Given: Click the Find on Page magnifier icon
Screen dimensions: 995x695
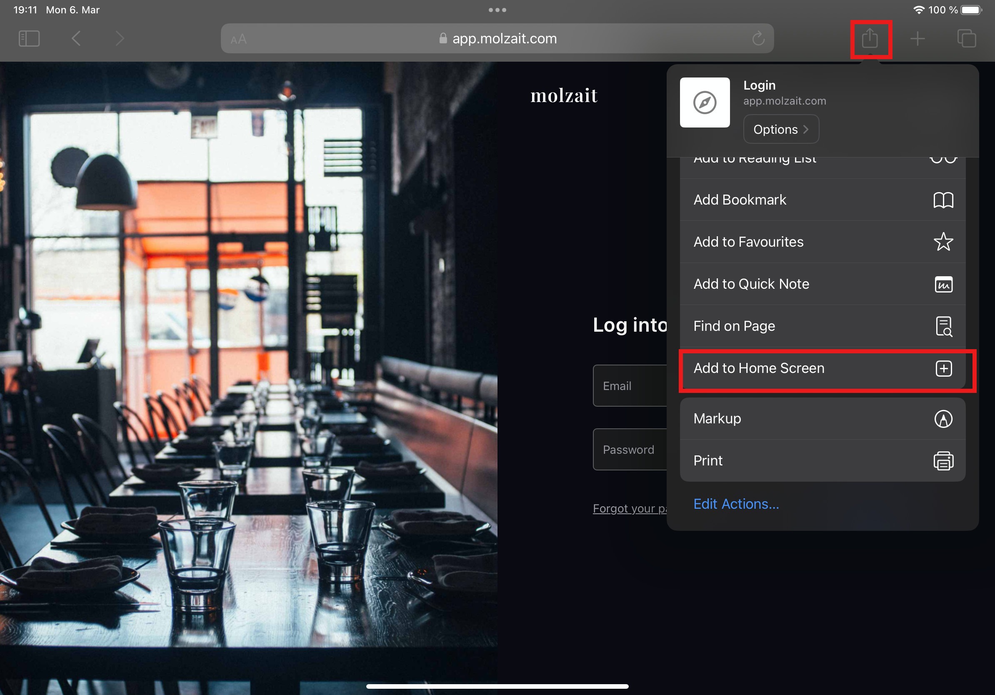Looking at the screenshot, I should pyautogui.click(x=943, y=326).
